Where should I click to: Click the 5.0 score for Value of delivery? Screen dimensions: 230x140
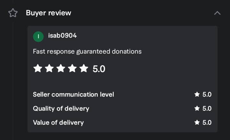pos(207,122)
